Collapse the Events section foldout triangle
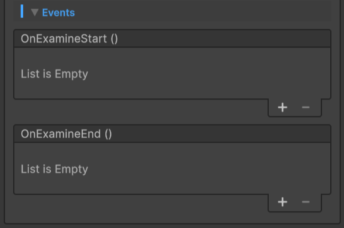Screen dimensions: 344x228 34,13
